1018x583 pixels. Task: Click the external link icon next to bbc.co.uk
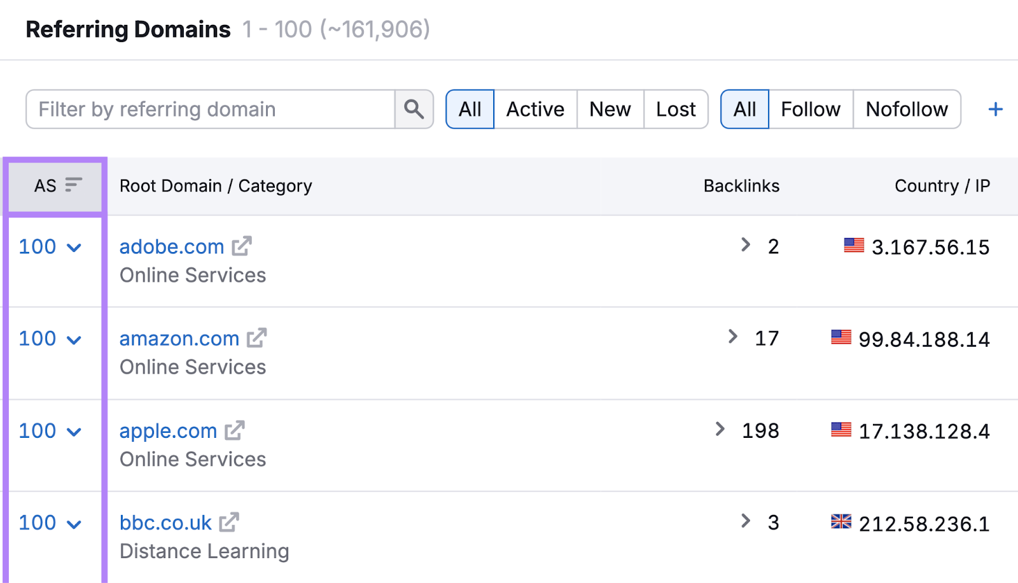click(x=227, y=521)
